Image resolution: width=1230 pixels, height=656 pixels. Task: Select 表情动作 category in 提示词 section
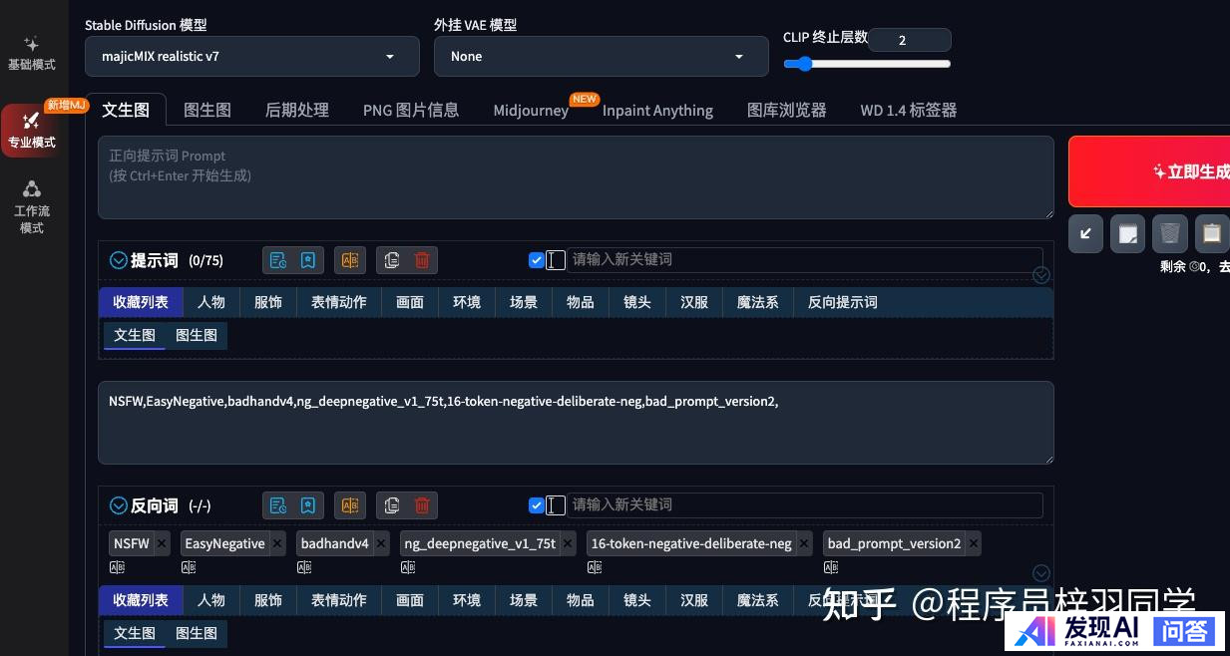point(339,302)
